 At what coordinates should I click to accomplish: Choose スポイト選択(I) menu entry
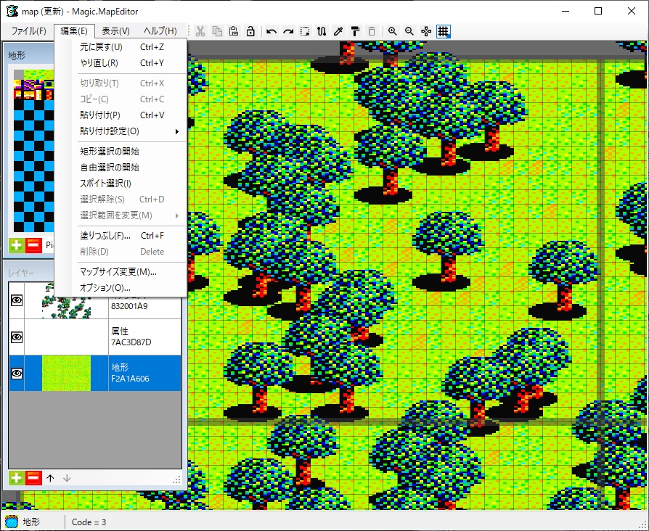(121, 184)
